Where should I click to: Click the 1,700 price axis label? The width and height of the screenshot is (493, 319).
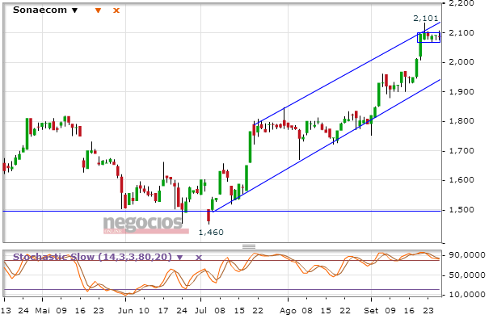461,150
